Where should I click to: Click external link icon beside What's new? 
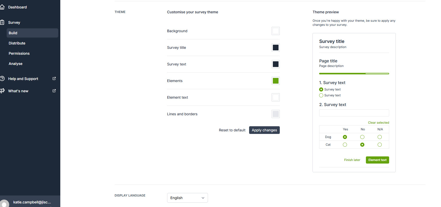click(54, 91)
